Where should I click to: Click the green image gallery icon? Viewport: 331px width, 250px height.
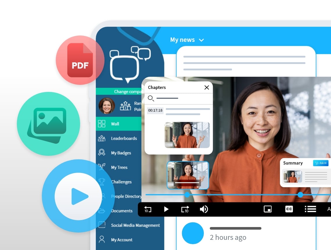(x=48, y=124)
